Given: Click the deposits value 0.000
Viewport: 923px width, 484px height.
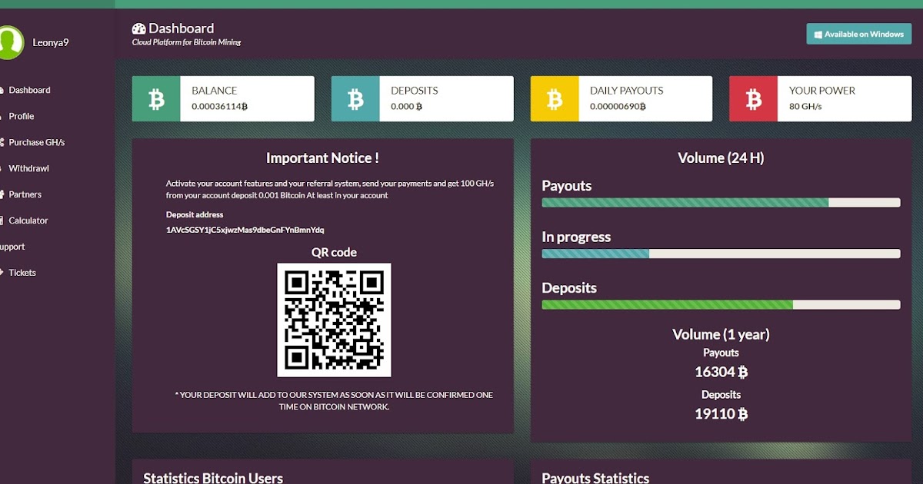Looking at the screenshot, I should 407,107.
